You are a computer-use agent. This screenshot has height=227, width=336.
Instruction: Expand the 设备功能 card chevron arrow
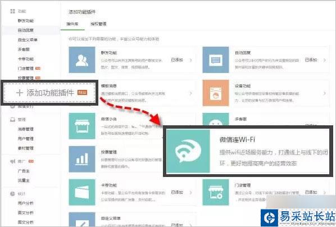tap(324, 93)
